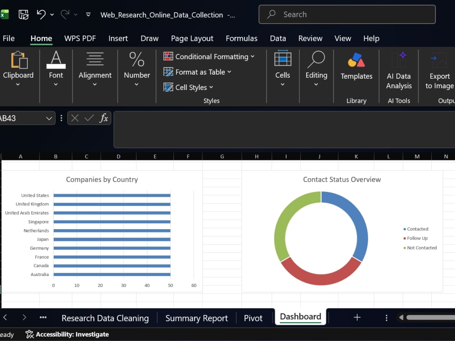Viewport: 455px width, 341px height.
Task: Switch to the Insert tab
Action: point(118,38)
